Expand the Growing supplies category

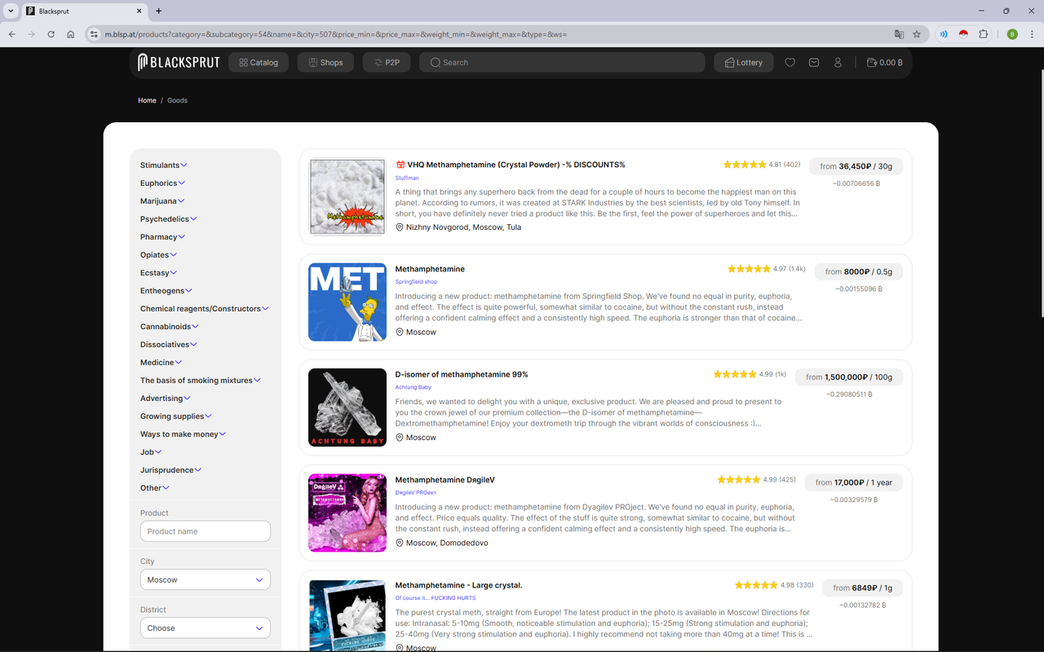coord(175,416)
